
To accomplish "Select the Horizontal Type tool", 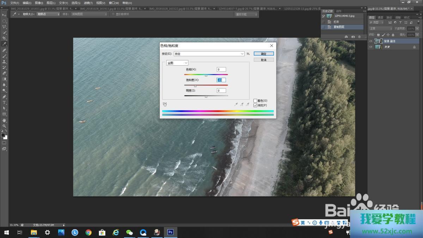I will point(4,103).
